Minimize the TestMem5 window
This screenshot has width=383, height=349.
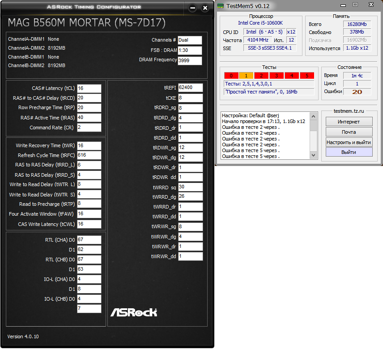pos(343,5)
